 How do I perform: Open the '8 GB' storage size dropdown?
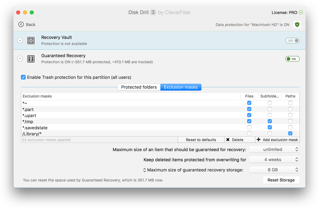coord(274,170)
